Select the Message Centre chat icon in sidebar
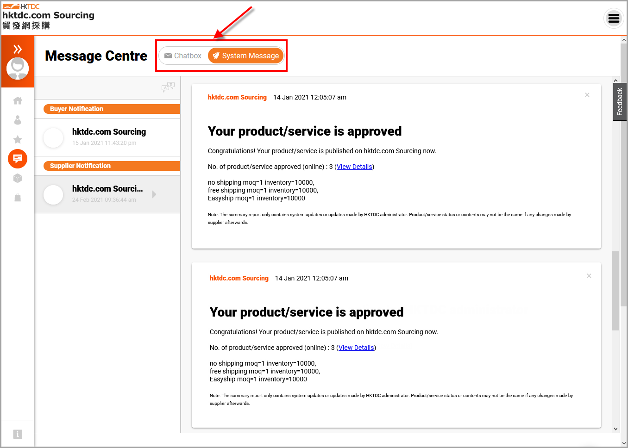 18,159
